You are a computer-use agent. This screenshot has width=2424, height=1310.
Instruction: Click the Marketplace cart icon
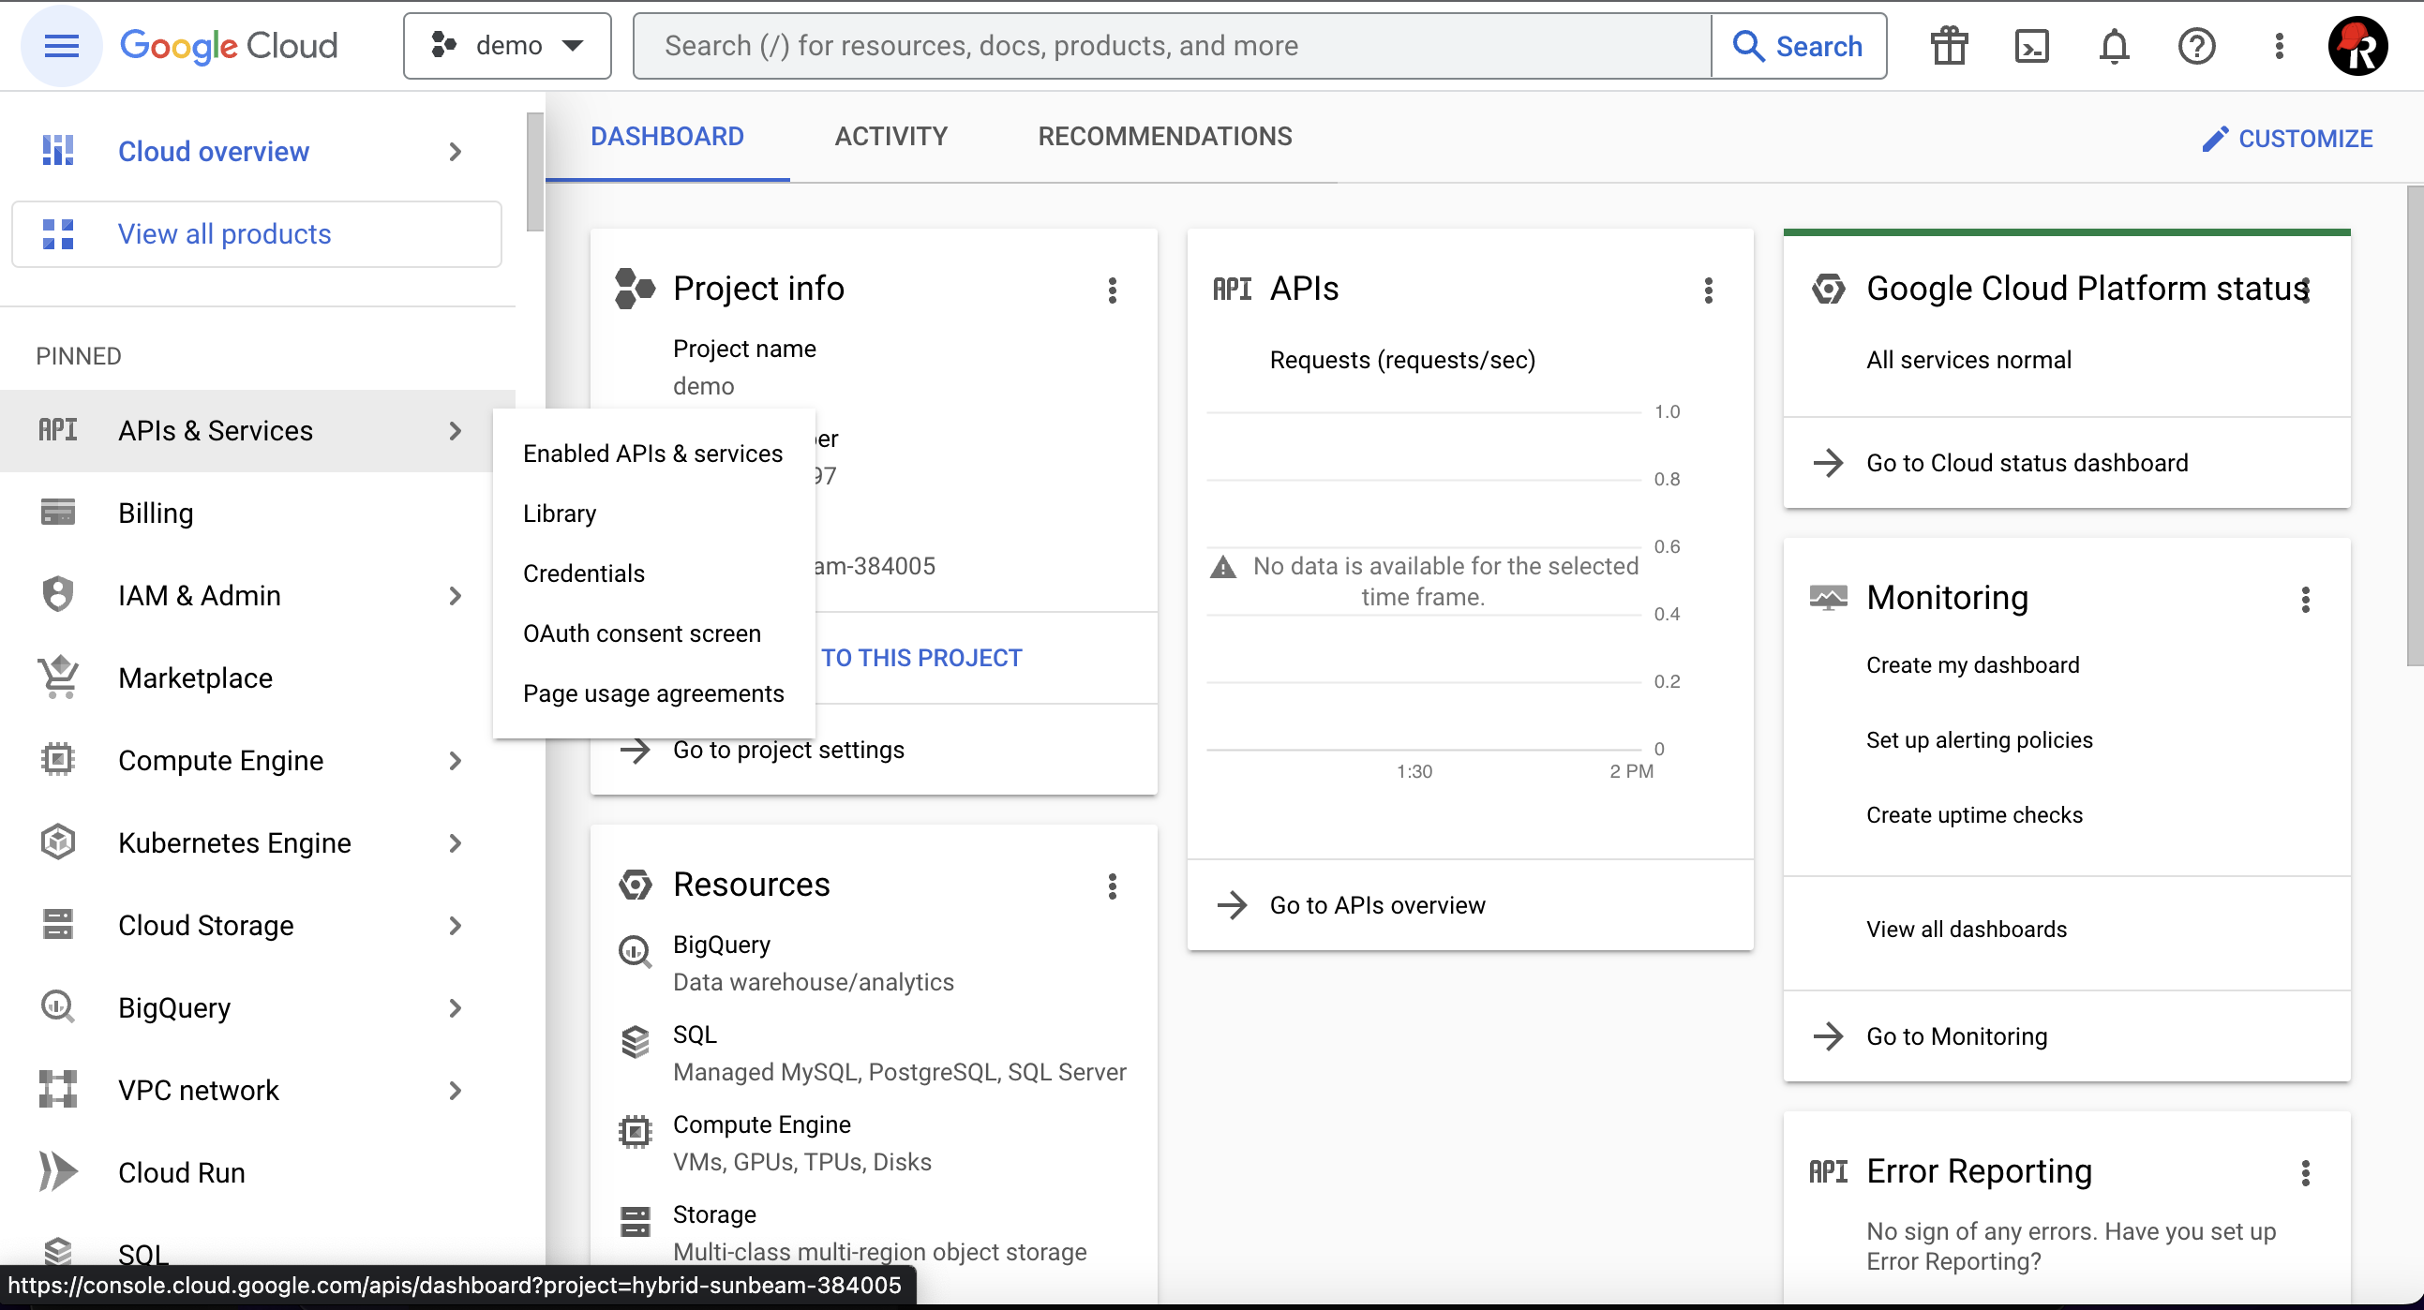(57, 677)
